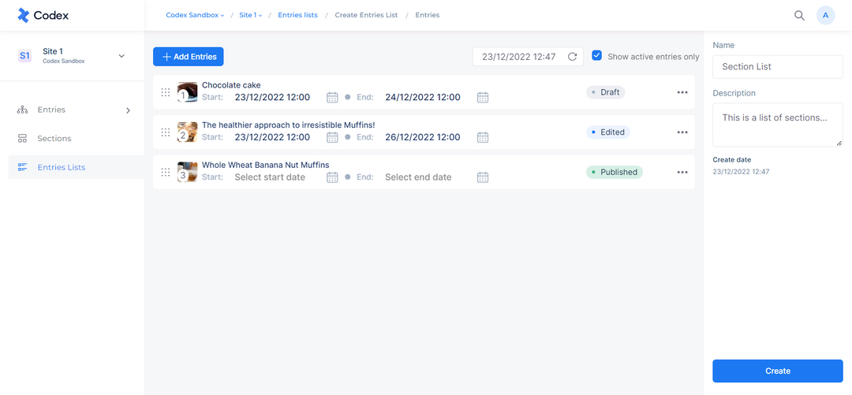Click the S1 site badge
Viewport: 852px width, 395px height.
tap(24, 55)
